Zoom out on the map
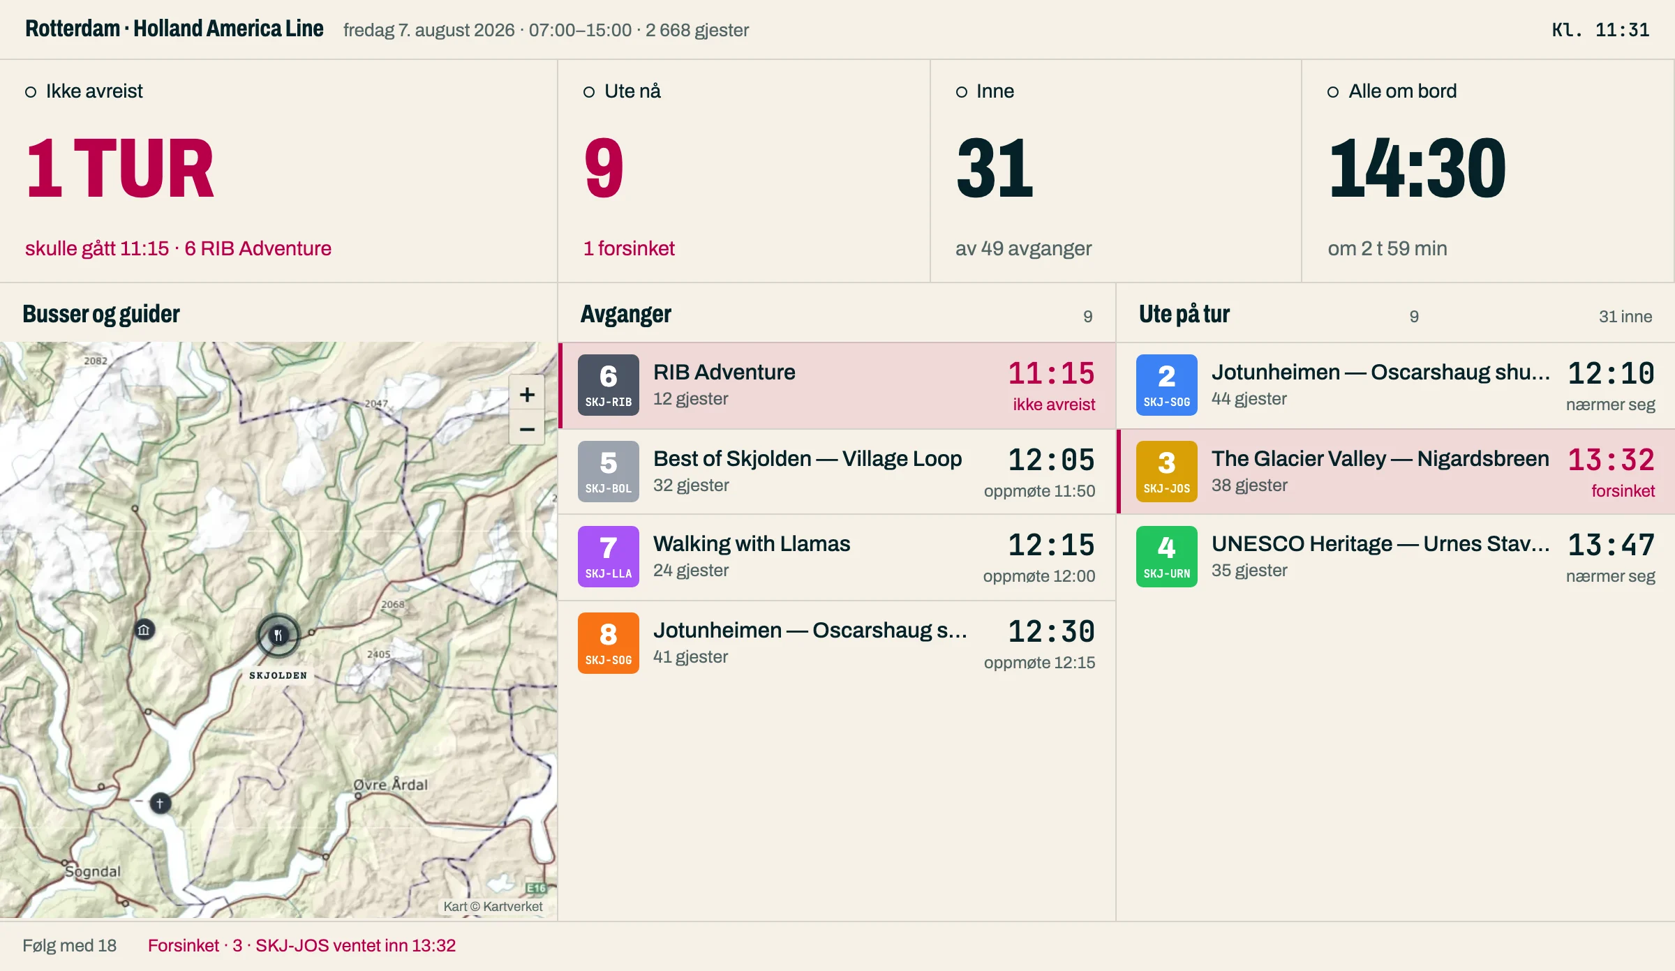The image size is (1675, 971). (x=527, y=429)
